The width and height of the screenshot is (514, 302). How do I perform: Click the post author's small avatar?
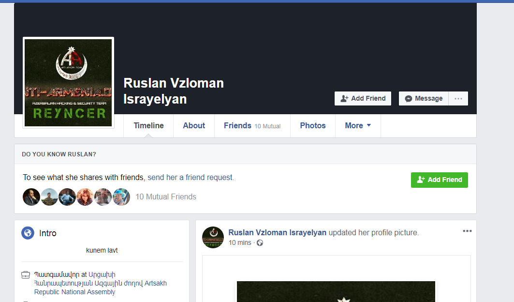click(x=213, y=237)
